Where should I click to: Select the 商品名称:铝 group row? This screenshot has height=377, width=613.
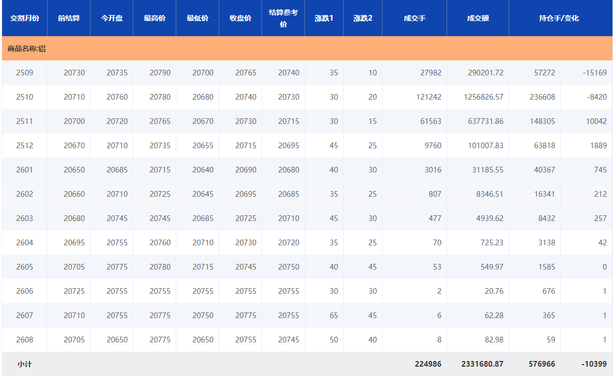27,49
